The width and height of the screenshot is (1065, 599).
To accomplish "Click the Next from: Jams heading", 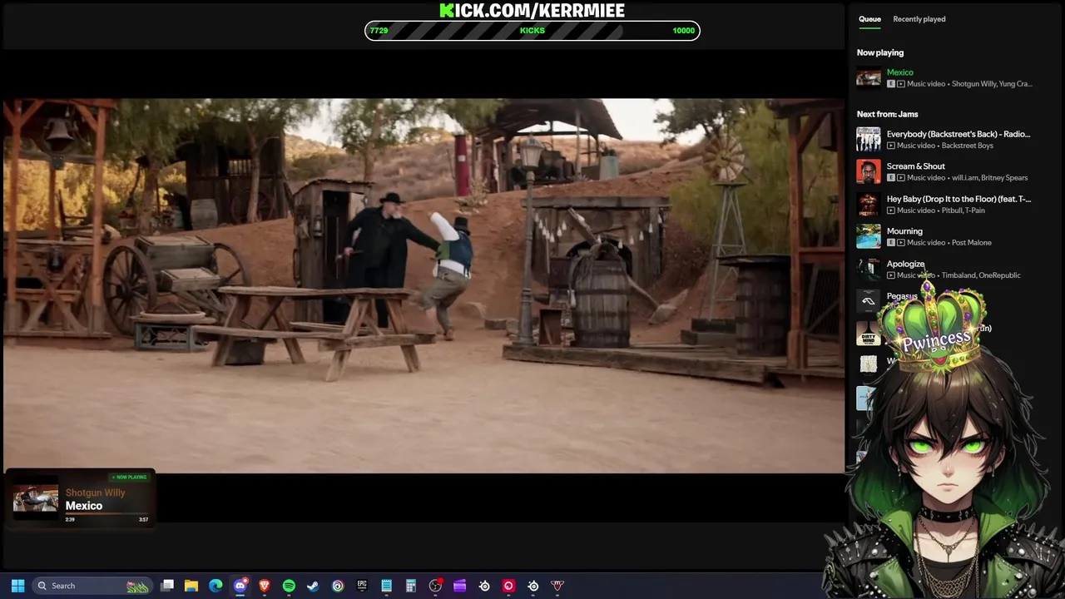I will (887, 114).
